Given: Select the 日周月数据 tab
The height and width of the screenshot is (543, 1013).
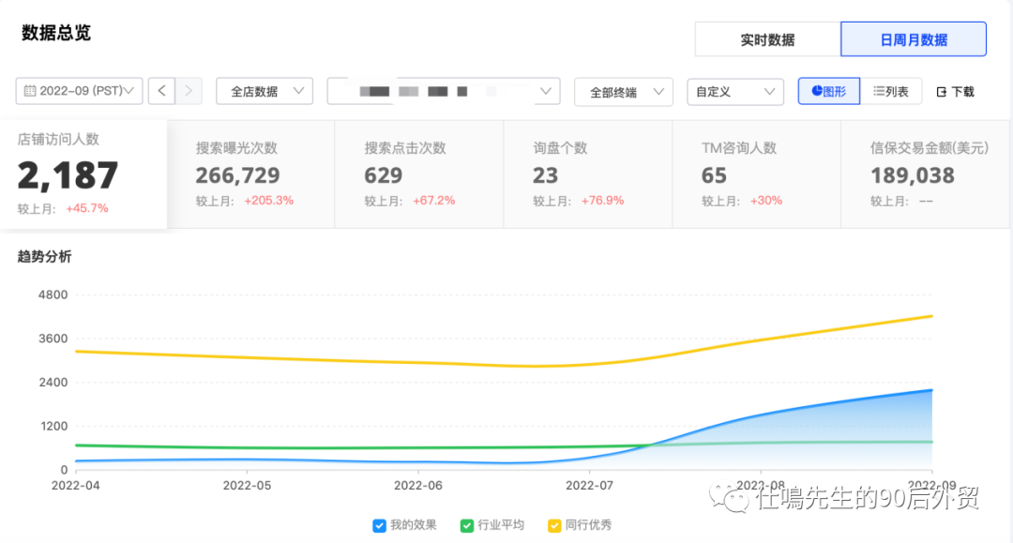Looking at the screenshot, I should pos(913,38).
